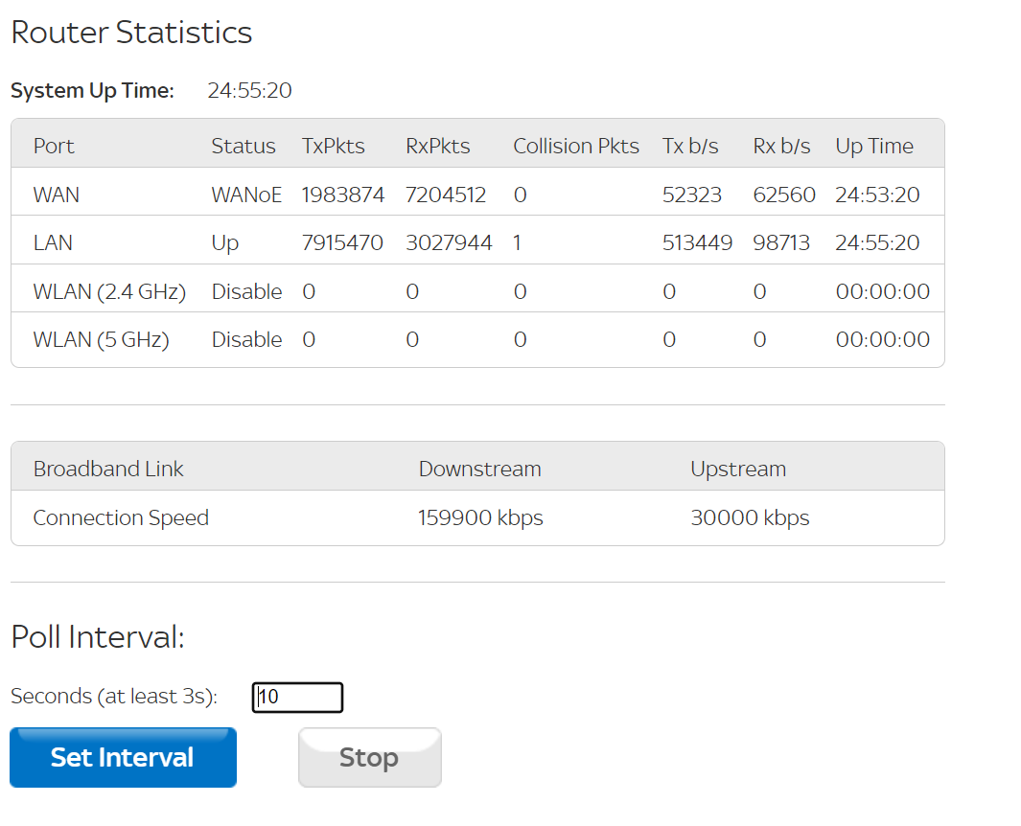Click the Connection Speed row label
This screenshot has width=1021, height=826.
tap(120, 517)
